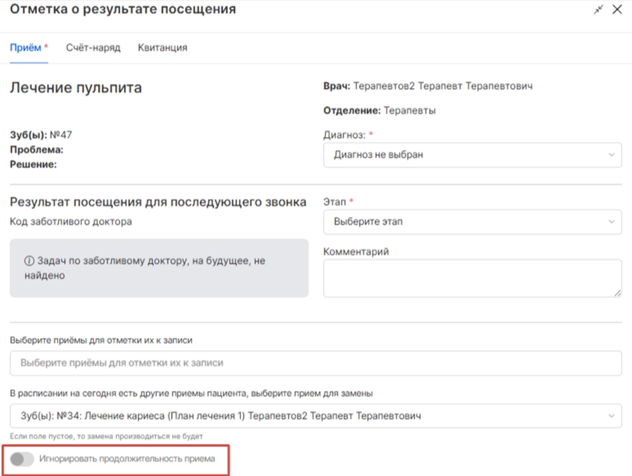
Task: Click the chevron of the appointment replacement field
Action: tap(611, 416)
